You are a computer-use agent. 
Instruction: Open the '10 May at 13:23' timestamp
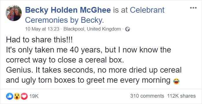point(42,29)
